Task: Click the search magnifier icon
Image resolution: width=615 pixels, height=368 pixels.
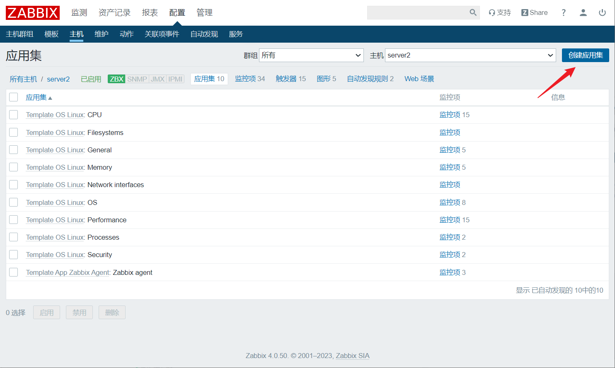Action: (x=473, y=13)
